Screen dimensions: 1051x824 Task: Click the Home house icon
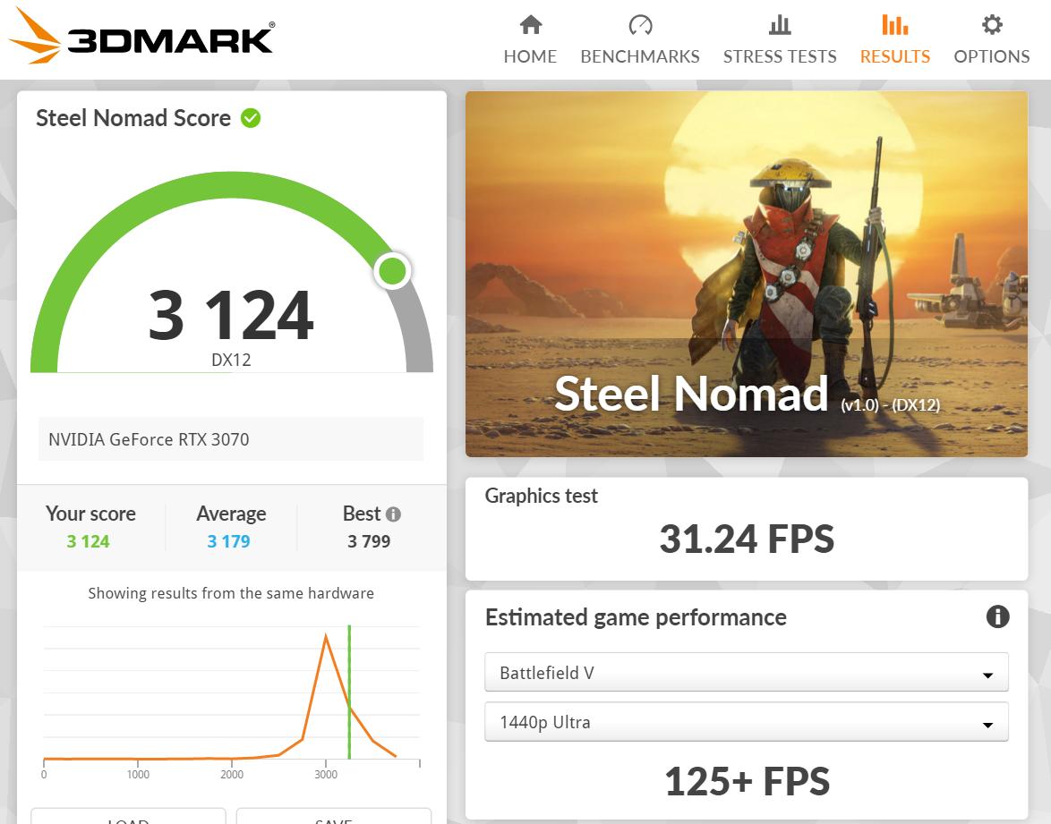tap(530, 25)
